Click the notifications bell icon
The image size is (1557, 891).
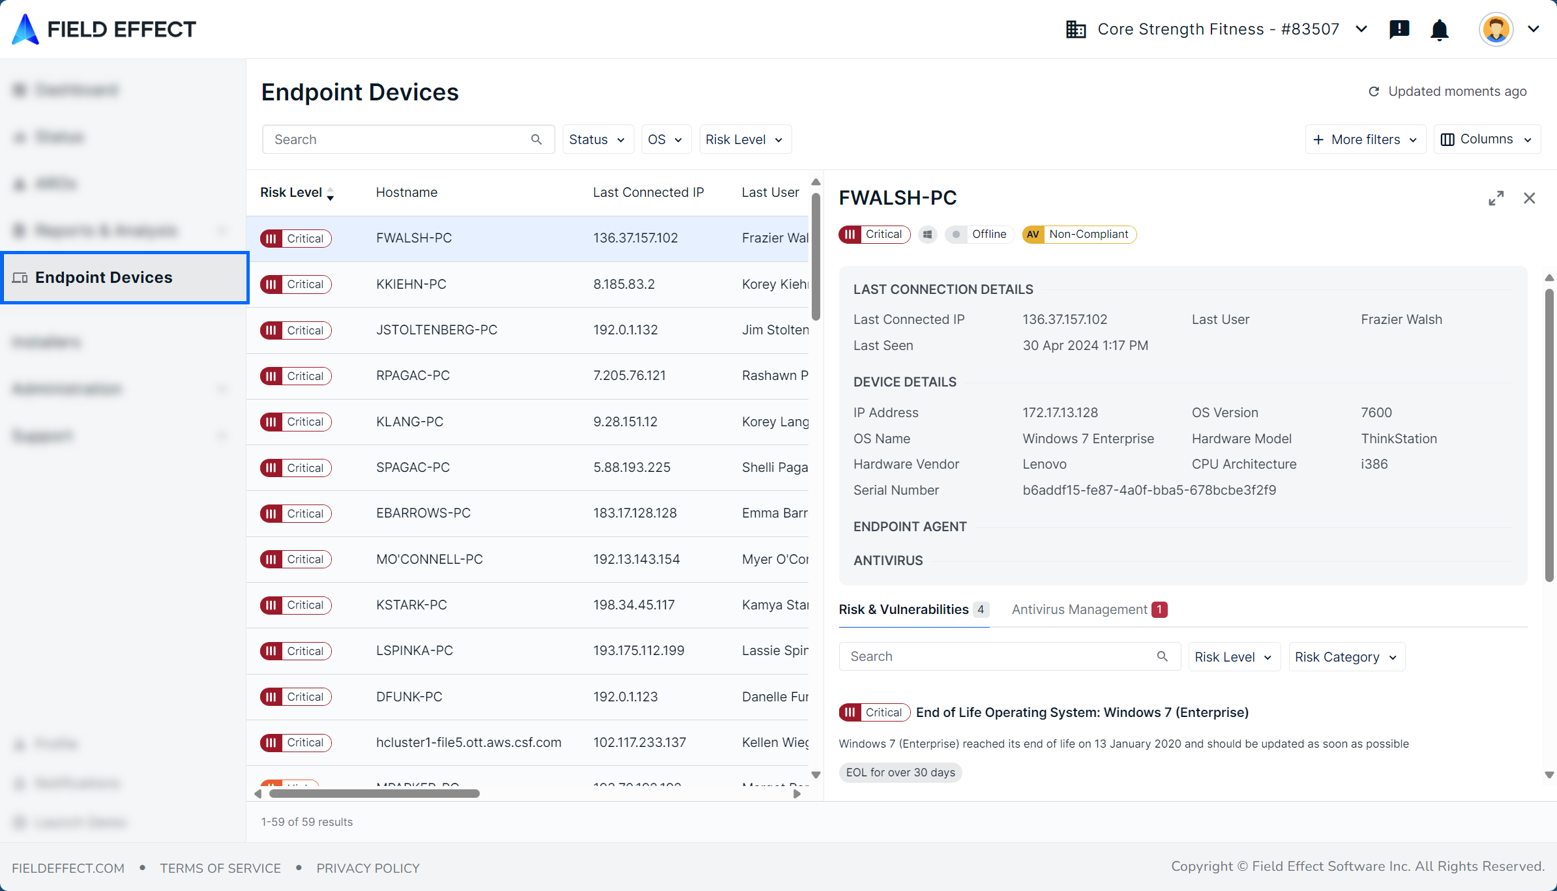coord(1439,29)
